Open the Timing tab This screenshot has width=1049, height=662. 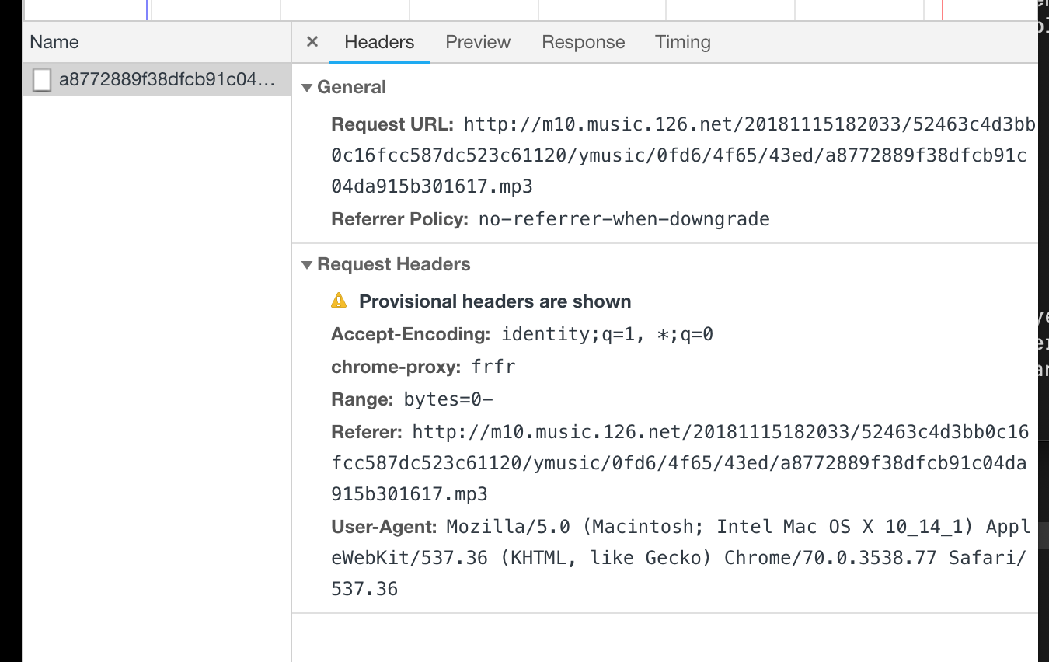pos(682,42)
